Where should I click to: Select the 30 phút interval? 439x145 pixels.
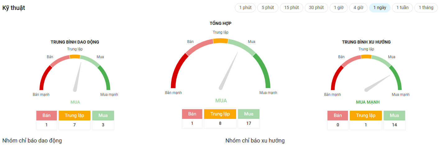click(316, 8)
